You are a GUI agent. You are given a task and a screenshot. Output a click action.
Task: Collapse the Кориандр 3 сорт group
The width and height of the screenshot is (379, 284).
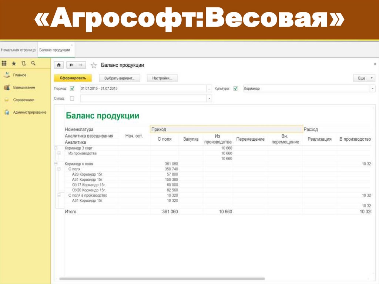coord(56,148)
